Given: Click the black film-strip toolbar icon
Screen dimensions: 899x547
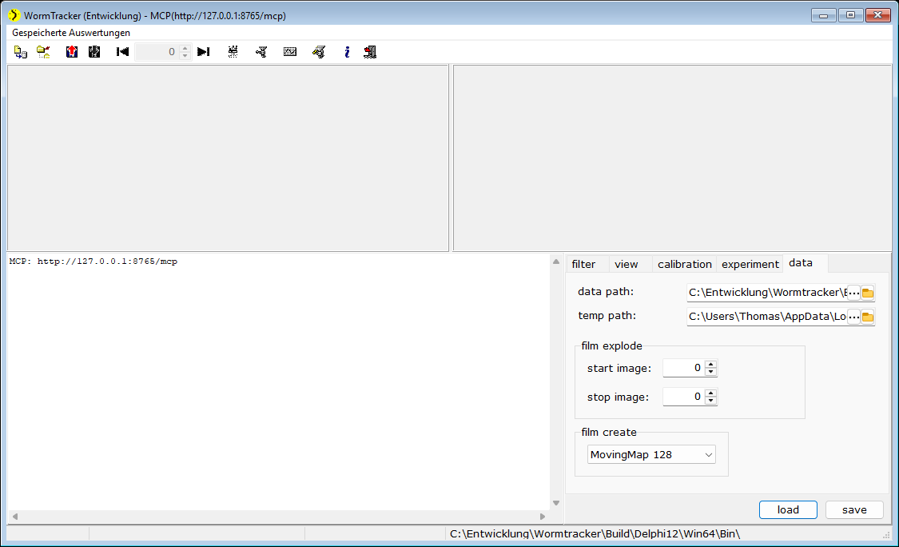Looking at the screenshot, I should (94, 52).
